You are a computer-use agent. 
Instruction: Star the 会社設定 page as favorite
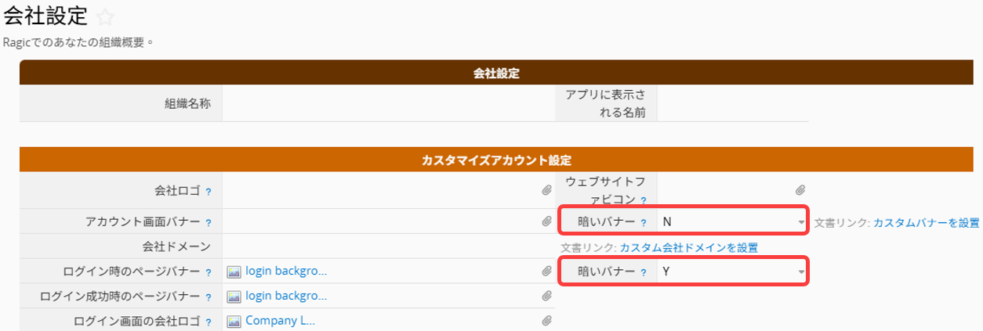click(105, 17)
